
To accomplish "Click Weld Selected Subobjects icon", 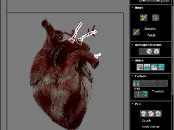I will [x=145, y=94].
